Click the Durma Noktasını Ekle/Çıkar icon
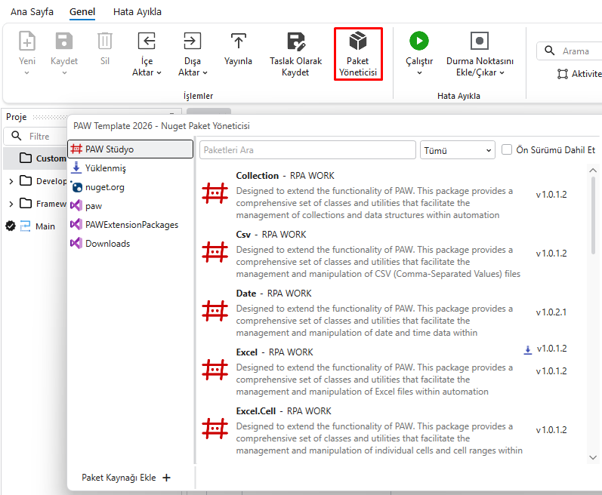 coord(480,41)
